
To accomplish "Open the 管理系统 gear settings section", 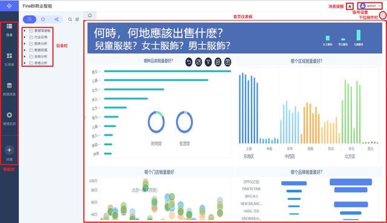I will (10, 119).
